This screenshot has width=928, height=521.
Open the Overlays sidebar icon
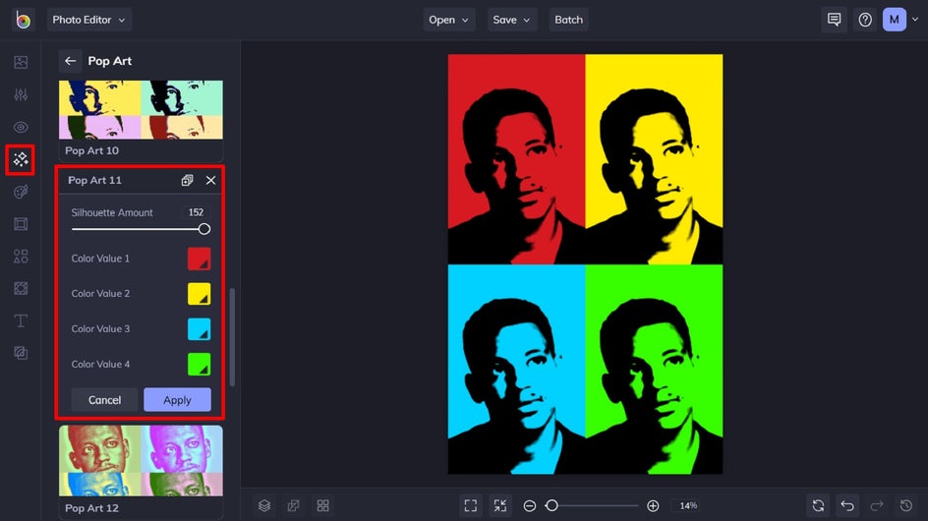pos(21,288)
